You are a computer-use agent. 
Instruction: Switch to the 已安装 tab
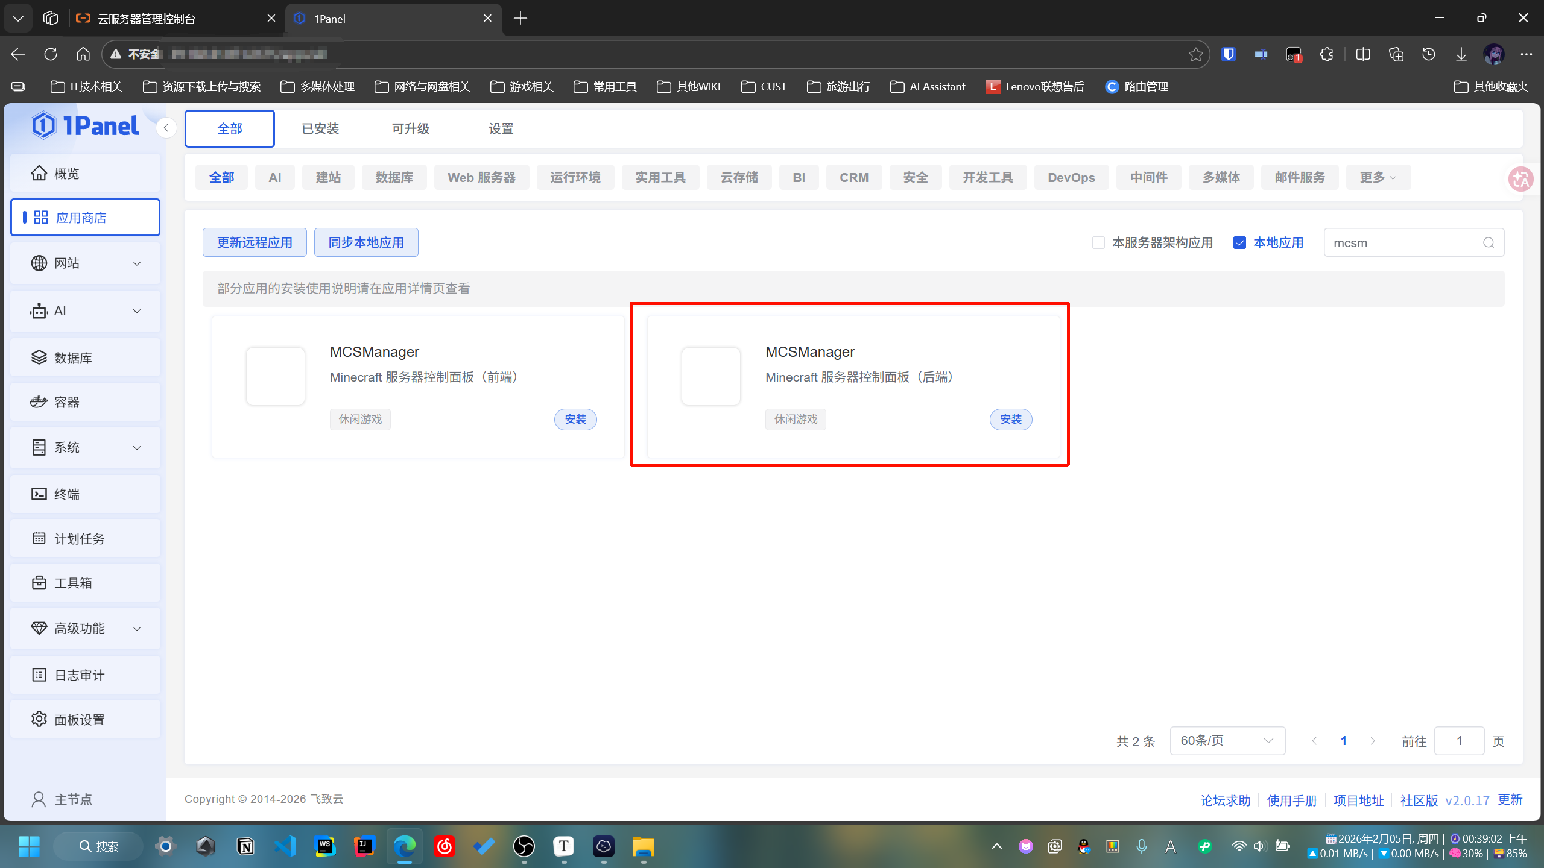point(320,128)
